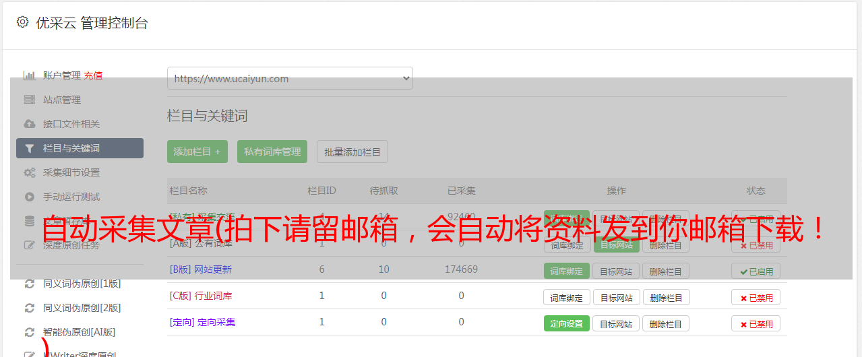
Task: Click the refresh icon for 同义词伪原创[2版]
Action: (30, 308)
